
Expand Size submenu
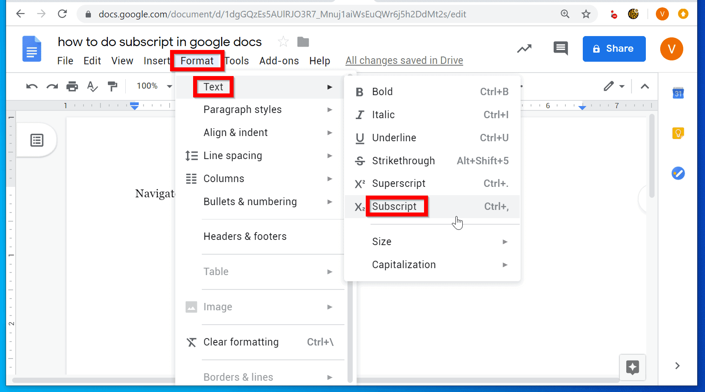click(432, 242)
